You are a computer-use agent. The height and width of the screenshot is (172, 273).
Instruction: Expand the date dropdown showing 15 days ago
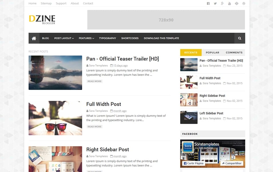pyautogui.click(x=120, y=65)
